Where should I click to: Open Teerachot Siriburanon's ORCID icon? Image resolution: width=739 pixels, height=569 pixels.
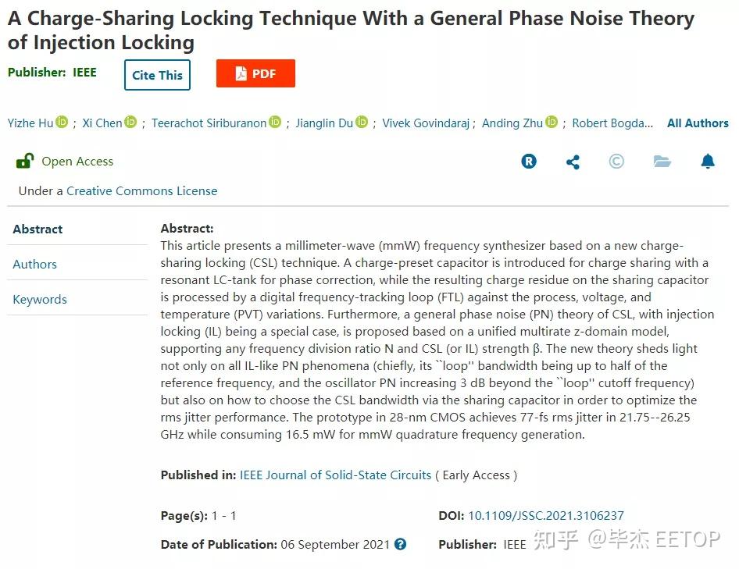pyautogui.click(x=275, y=123)
